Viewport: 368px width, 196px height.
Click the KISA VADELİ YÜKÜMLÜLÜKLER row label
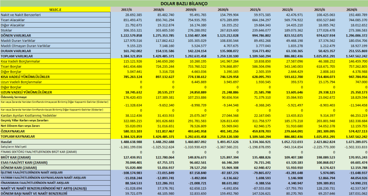click(25, 77)
